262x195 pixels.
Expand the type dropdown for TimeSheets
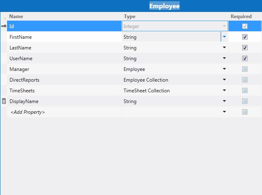pyautogui.click(x=224, y=90)
